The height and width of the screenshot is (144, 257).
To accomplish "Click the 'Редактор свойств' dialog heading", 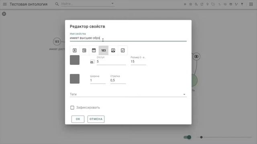I will coord(88,26).
